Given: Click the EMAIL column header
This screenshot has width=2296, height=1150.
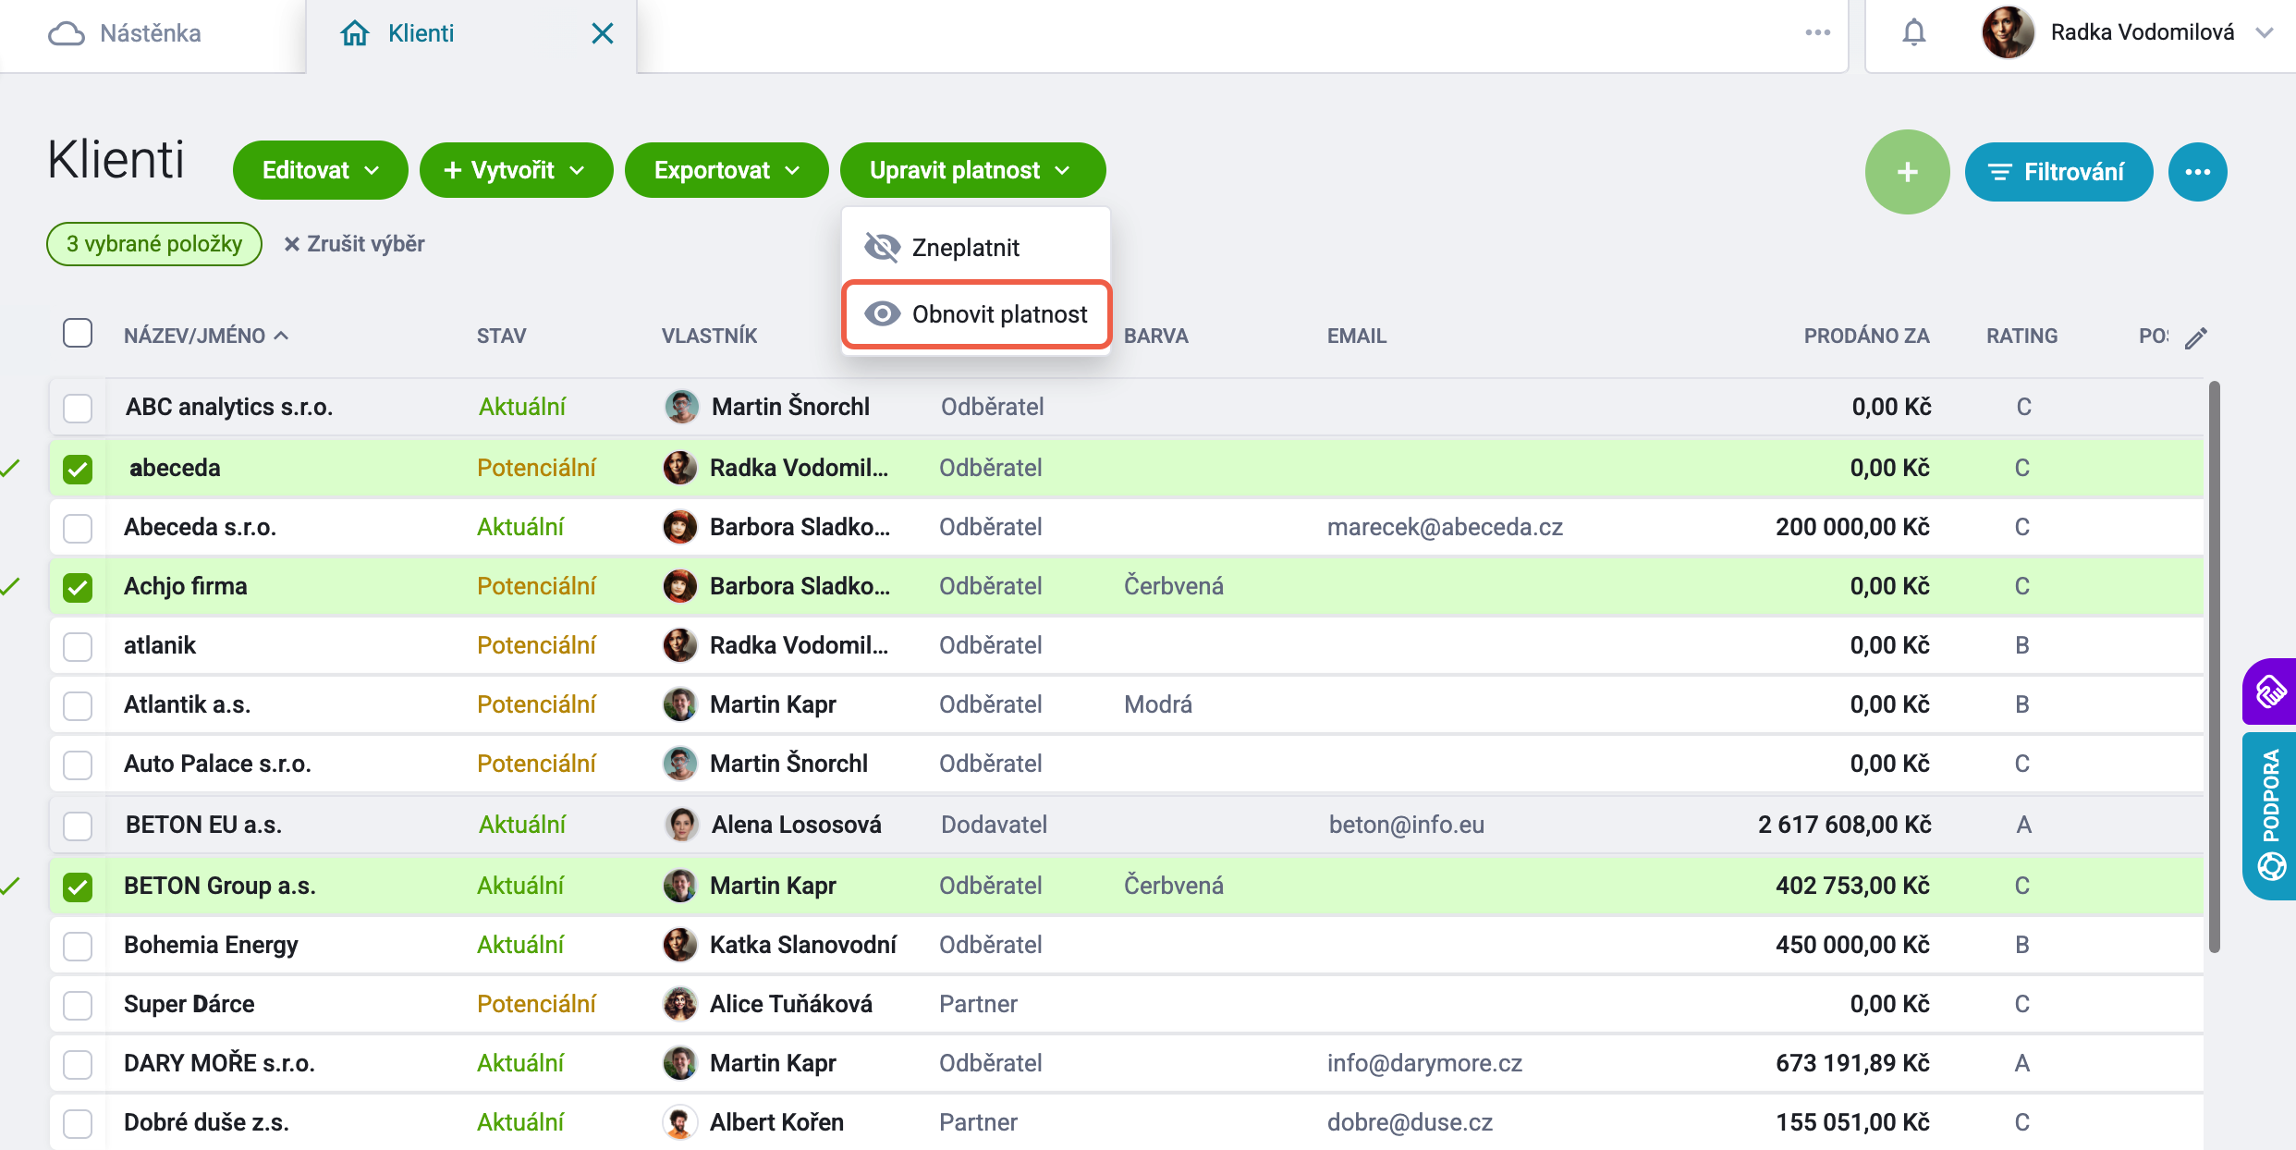Looking at the screenshot, I should pos(1357,336).
